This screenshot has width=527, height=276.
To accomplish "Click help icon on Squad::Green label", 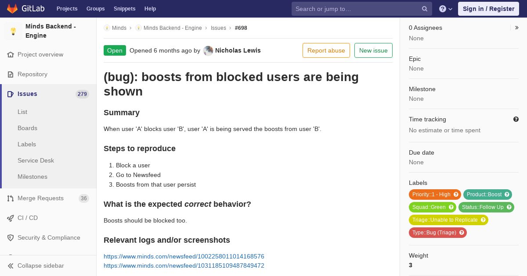I will click(451, 207).
